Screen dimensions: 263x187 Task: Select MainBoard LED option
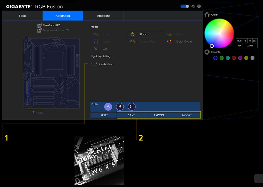pyautogui.click(x=49, y=25)
